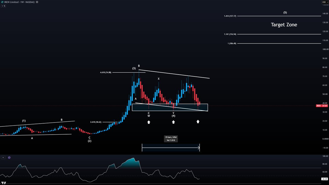Click the -10.00 price axis label

[325, 148]
